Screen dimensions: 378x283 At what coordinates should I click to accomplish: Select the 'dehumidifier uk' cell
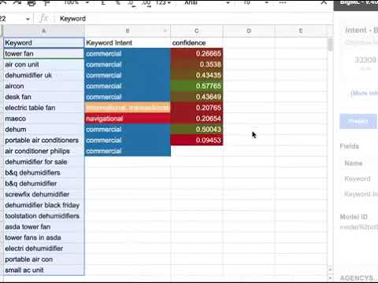pyautogui.click(x=43, y=75)
